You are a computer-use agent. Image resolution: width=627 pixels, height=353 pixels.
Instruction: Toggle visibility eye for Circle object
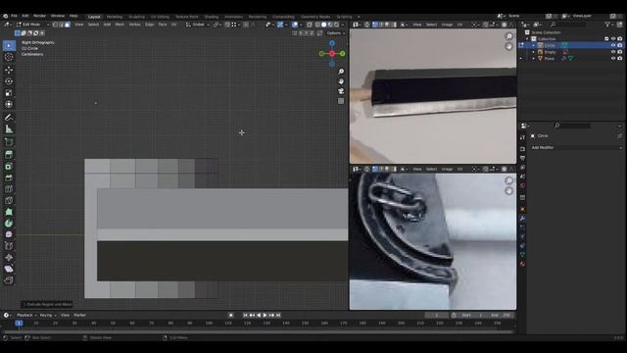(x=613, y=46)
